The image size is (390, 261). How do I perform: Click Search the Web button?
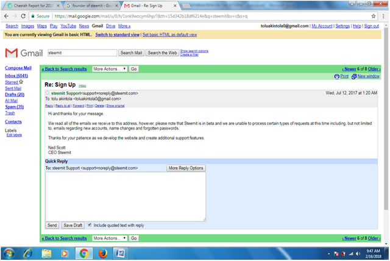pos(162,52)
